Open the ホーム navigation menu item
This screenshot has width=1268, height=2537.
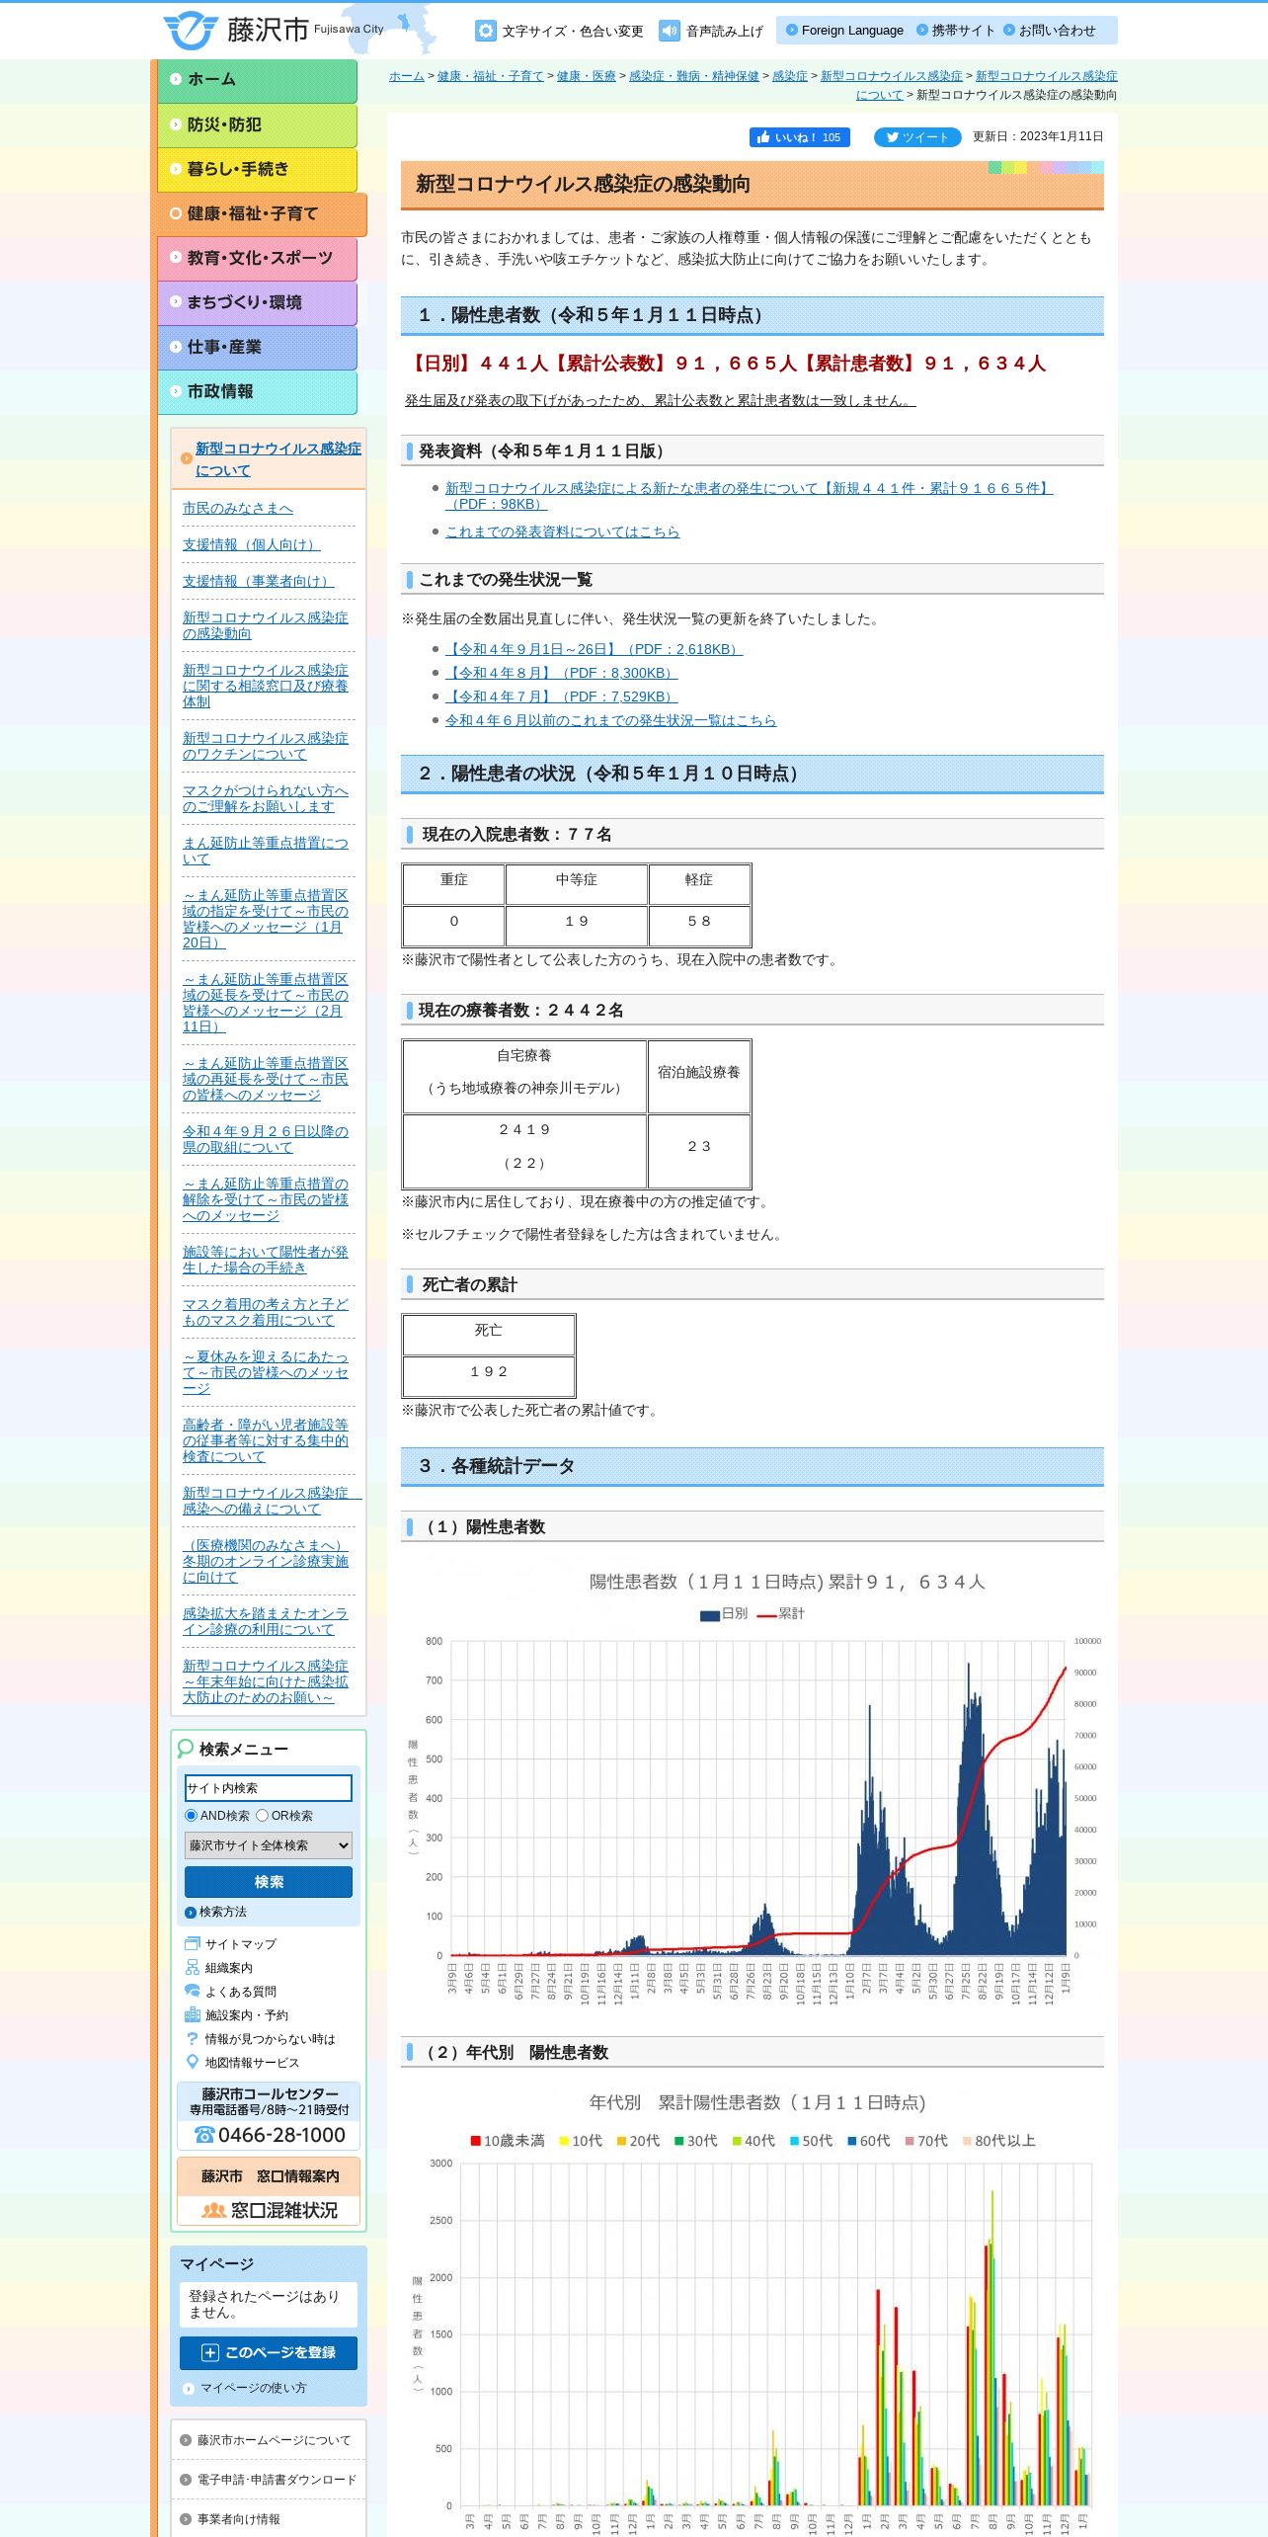(x=257, y=80)
